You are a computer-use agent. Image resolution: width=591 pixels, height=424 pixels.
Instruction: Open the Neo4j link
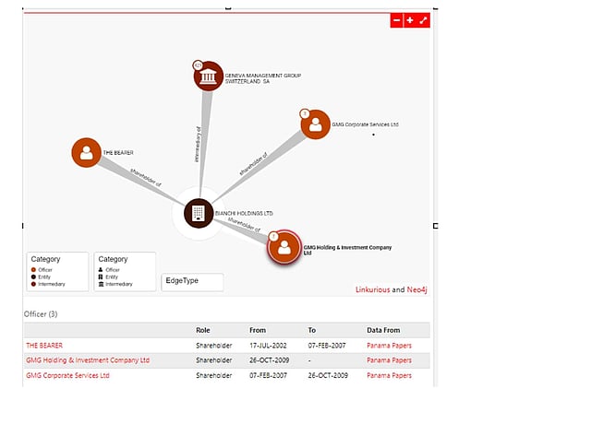tap(416, 289)
